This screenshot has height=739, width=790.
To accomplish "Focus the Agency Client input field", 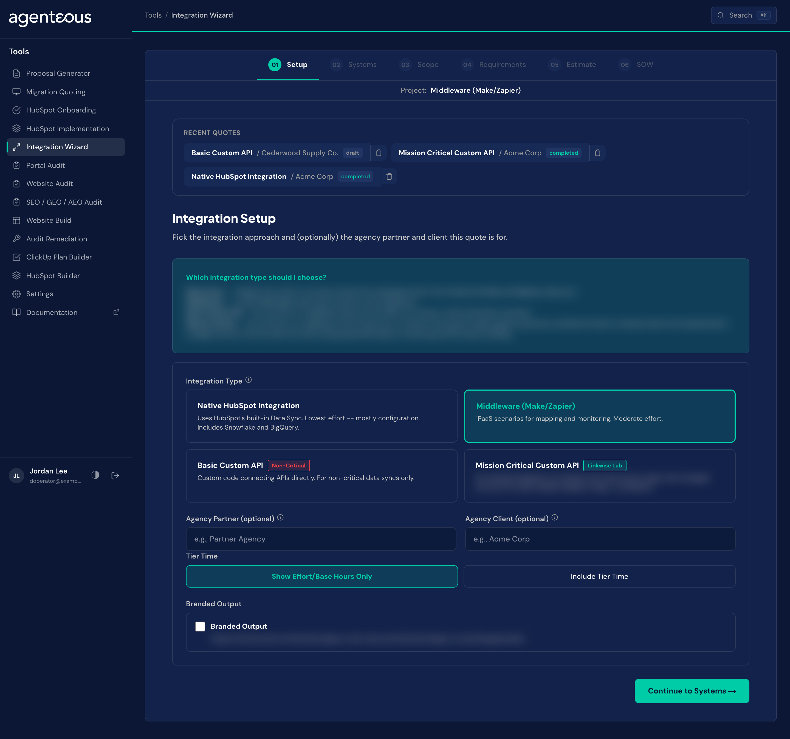I will [x=600, y=539].
